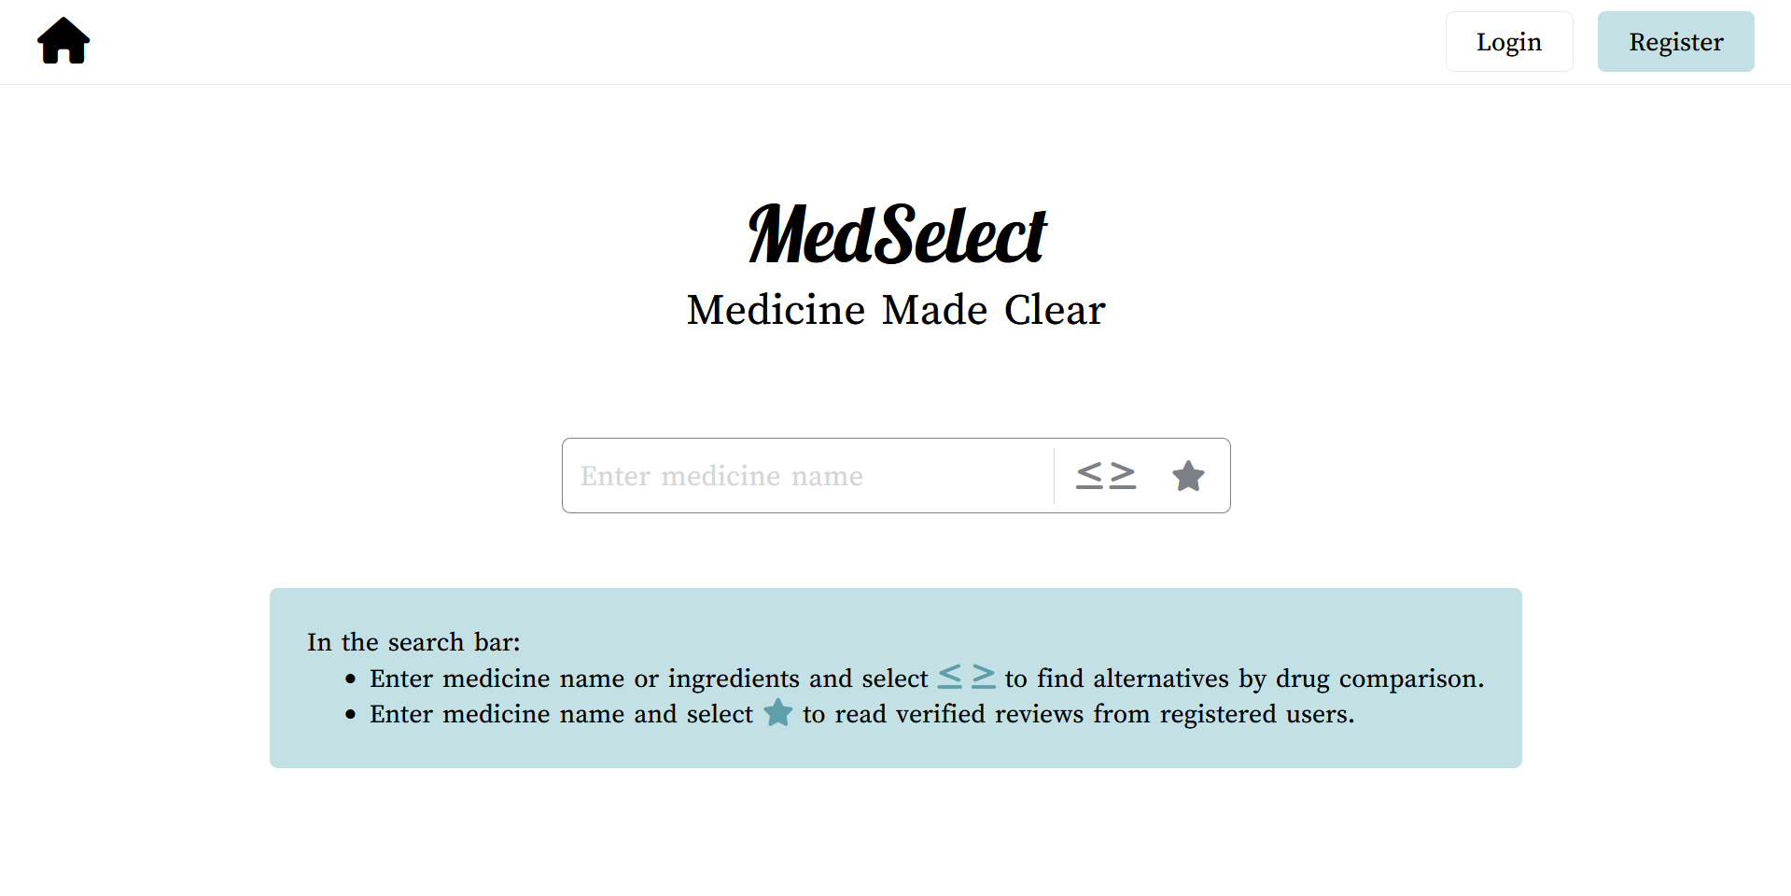Screen dimensions: 1791x896
Task: Click the Enter medicine name input field
Action: coord(807,475)
